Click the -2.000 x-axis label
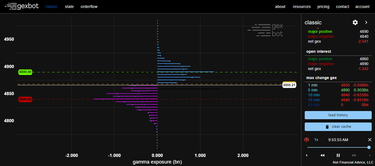Screen dimensions: 375x166 72,155
